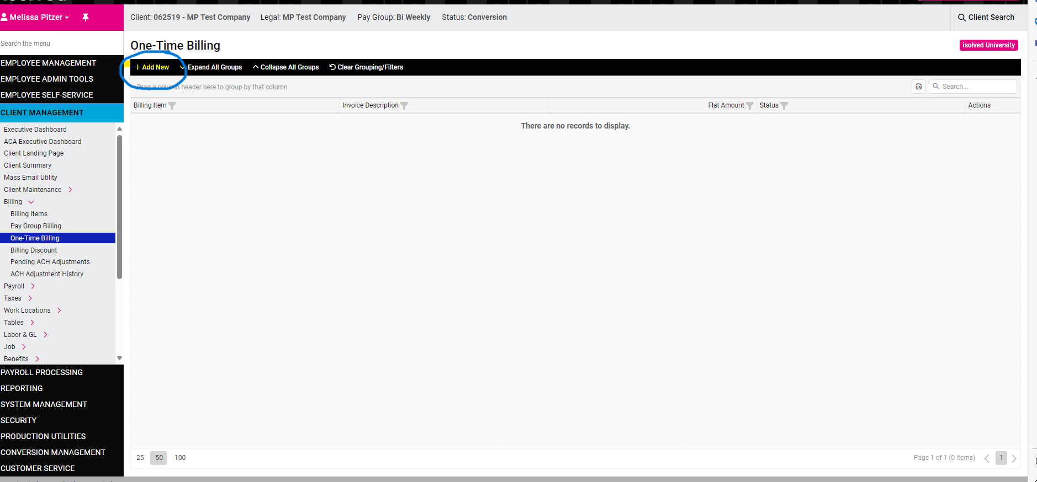Image resolution: width=1037 pixels, height=482 pixels.
Task: Expand the Benefits submenu chevron
Action: pos(37,359)
